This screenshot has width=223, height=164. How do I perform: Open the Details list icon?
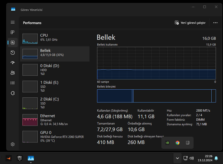[x=13, y=83]
